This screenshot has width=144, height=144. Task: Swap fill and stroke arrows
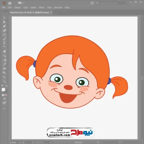coord(6,86)
